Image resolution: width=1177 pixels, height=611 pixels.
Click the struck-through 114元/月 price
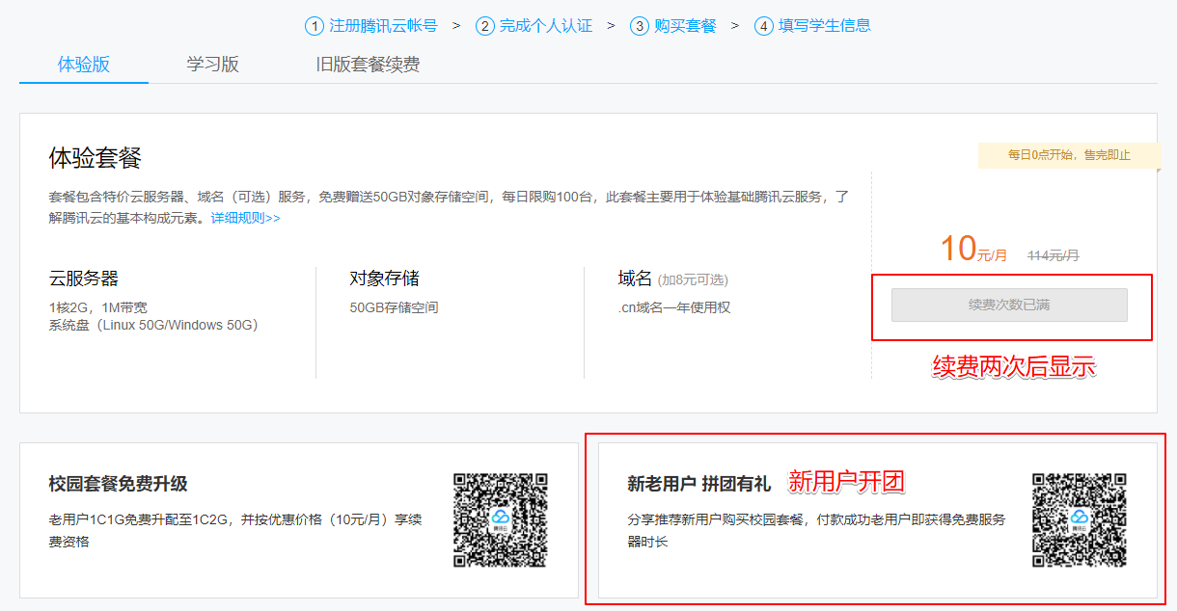pyautogui.click(x=1054, y=255)
